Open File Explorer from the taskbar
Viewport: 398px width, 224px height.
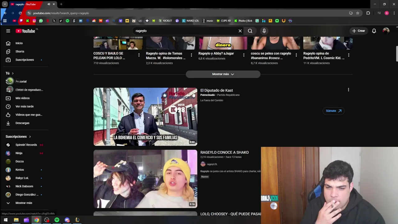click(x=16, y=220)
